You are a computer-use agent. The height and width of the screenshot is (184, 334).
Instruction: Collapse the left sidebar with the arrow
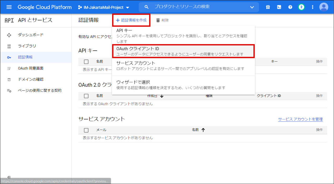pyautogui.click(x=9, y=177)
